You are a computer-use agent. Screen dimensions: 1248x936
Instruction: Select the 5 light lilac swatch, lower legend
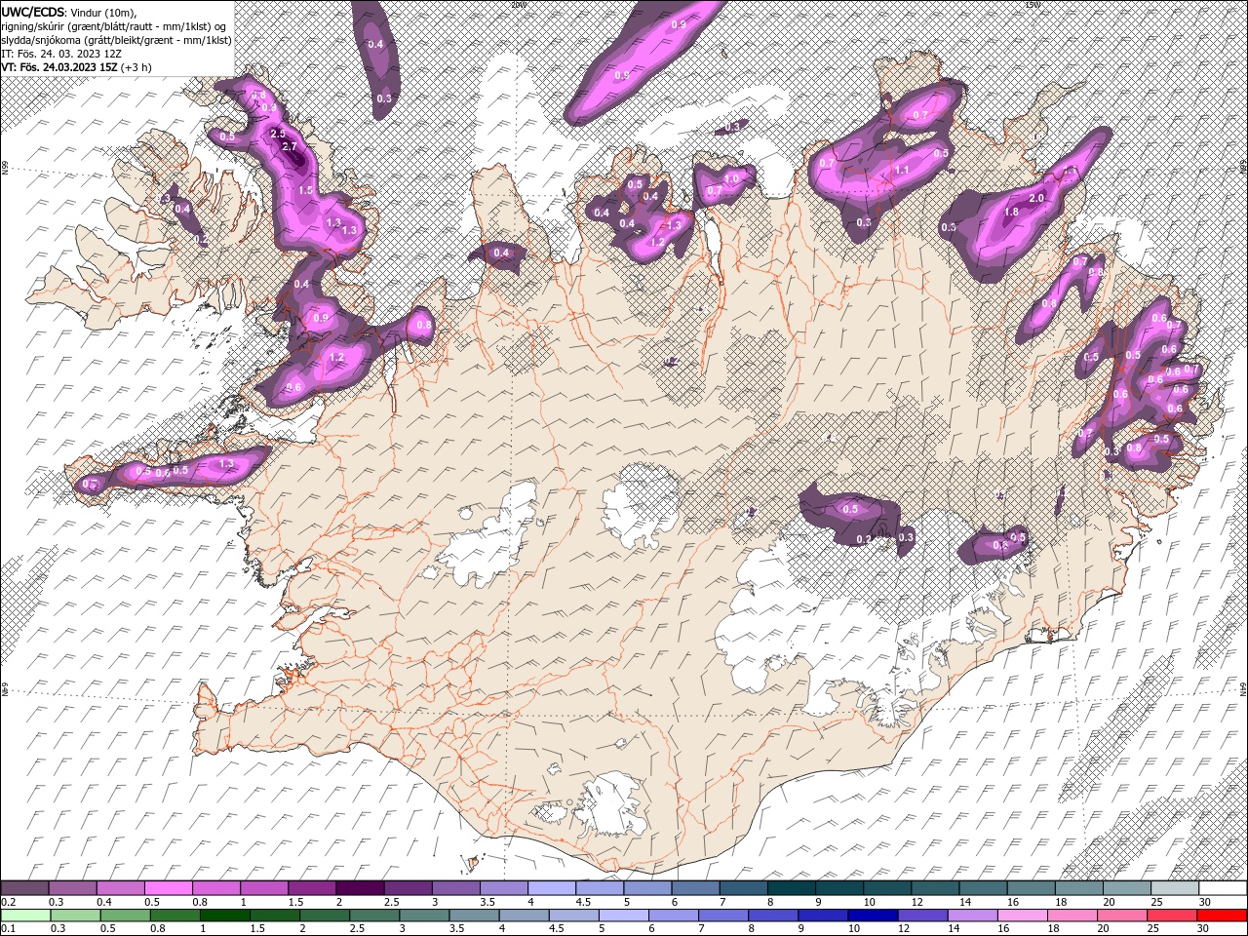pos(622,915)
